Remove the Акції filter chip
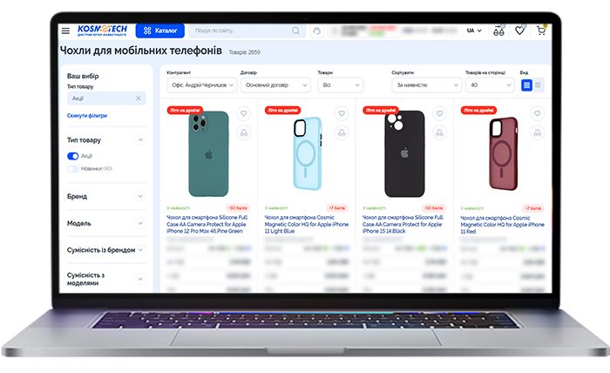 tap(138, 98)
